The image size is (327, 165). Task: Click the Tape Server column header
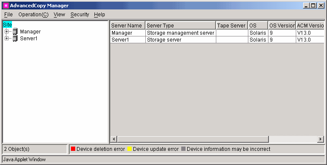tap(232, 26)
